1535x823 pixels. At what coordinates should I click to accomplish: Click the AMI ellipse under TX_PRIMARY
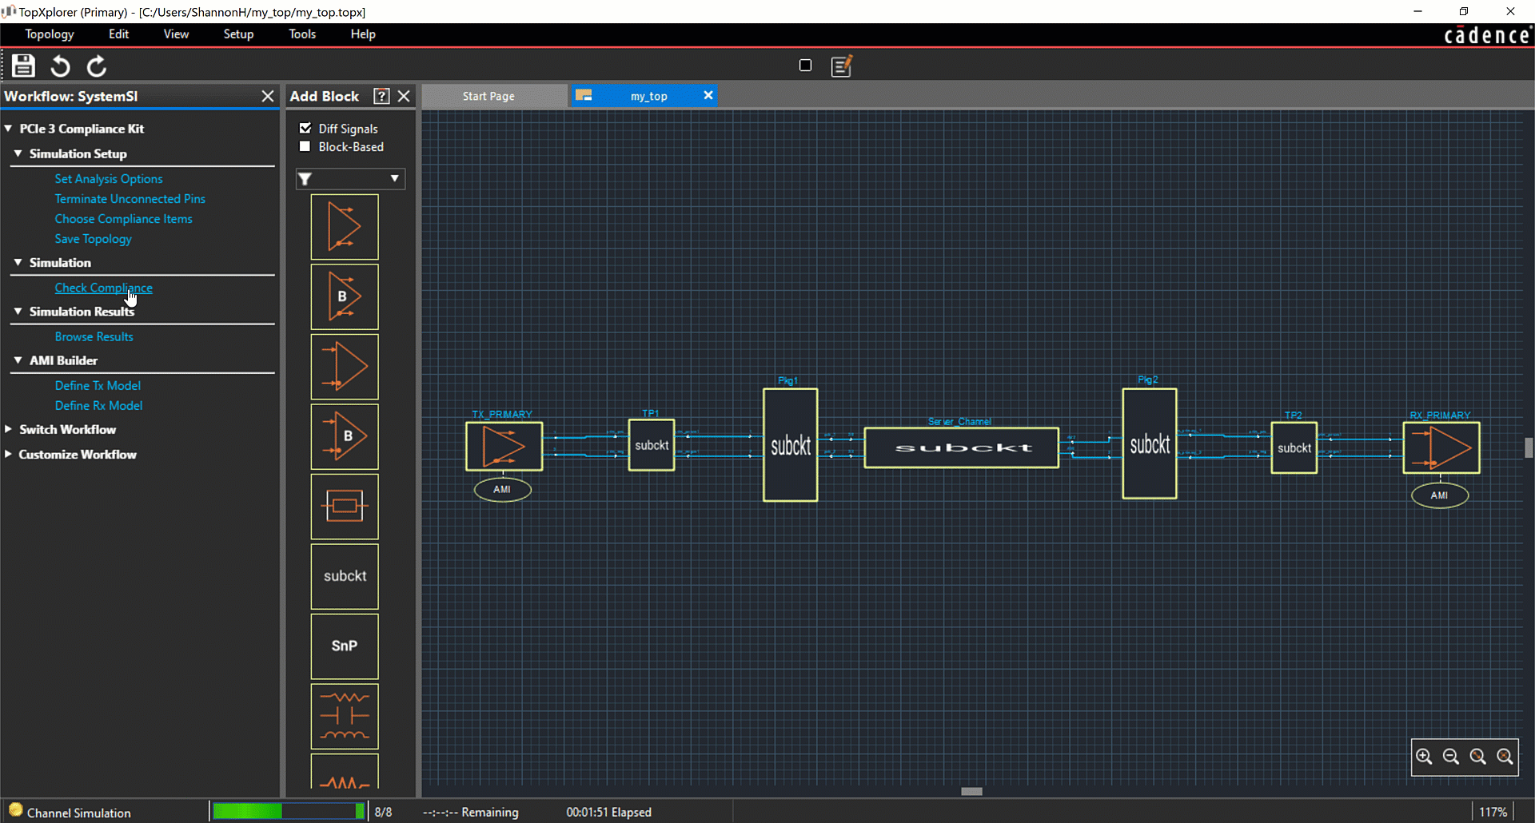502,489
